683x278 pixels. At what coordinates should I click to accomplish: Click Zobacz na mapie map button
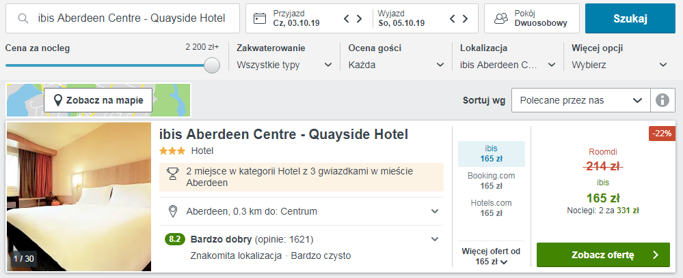click(x=98, y=100)
